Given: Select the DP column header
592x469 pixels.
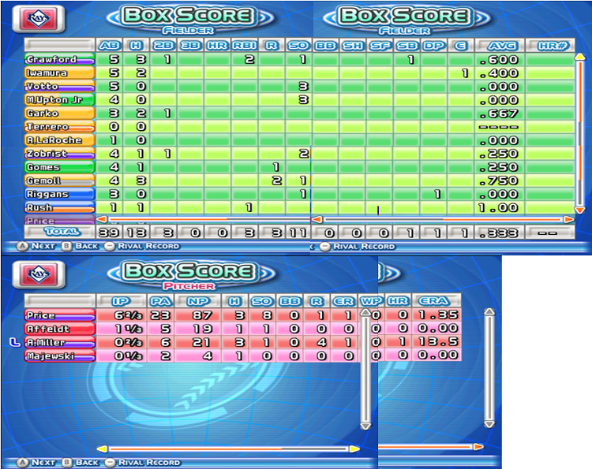Looking at the screenshot, I should (434, 46).
